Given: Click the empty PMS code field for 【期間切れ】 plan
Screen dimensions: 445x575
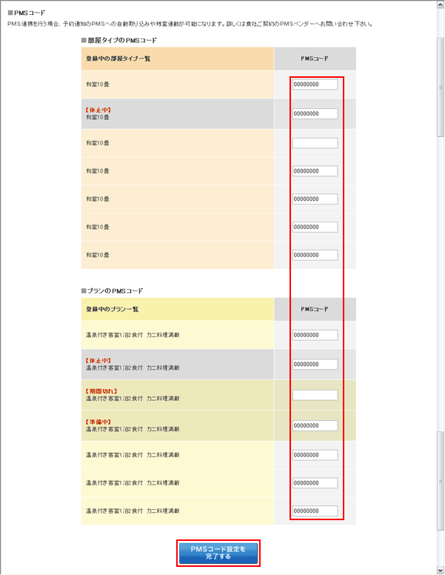Looking at the screenshot, I should 315,395.
